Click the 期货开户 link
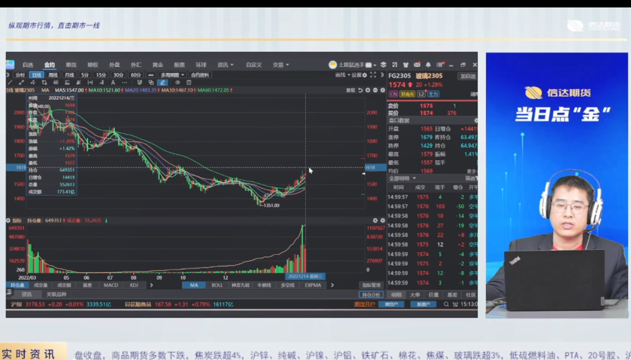The image size is (631, 360). click(x=365, y=304)
